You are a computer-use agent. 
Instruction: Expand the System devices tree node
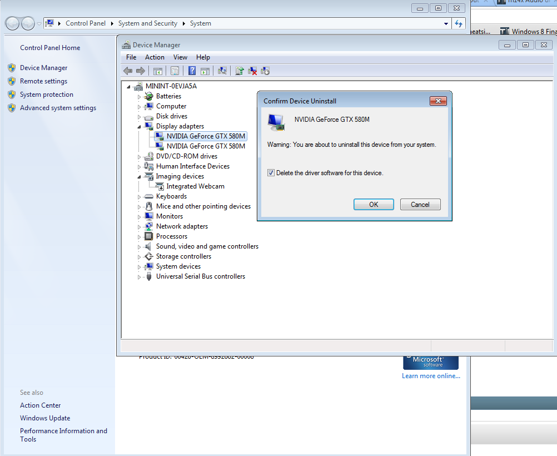click(139, 266)
